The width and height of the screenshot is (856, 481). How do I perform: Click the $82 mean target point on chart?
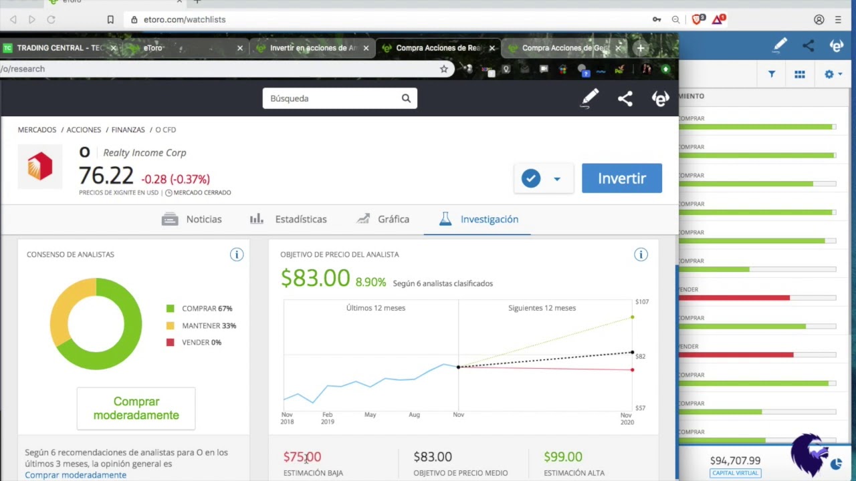point(632,352)
